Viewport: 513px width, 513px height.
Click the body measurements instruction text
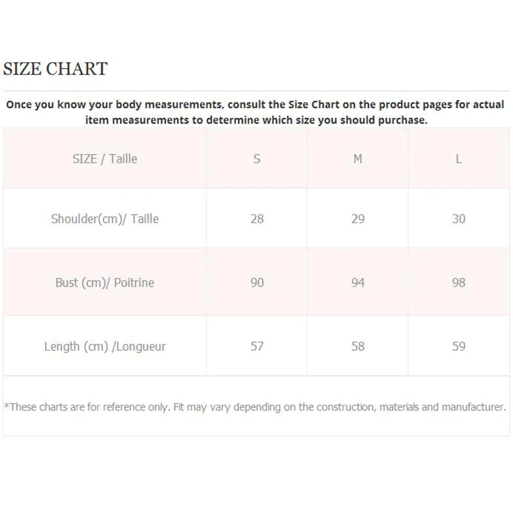click(x=255, y=112)
